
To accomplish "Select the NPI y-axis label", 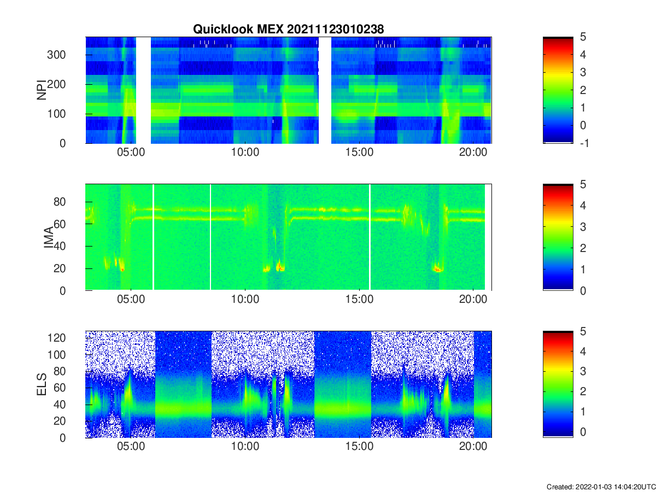I will click(41, 90).
